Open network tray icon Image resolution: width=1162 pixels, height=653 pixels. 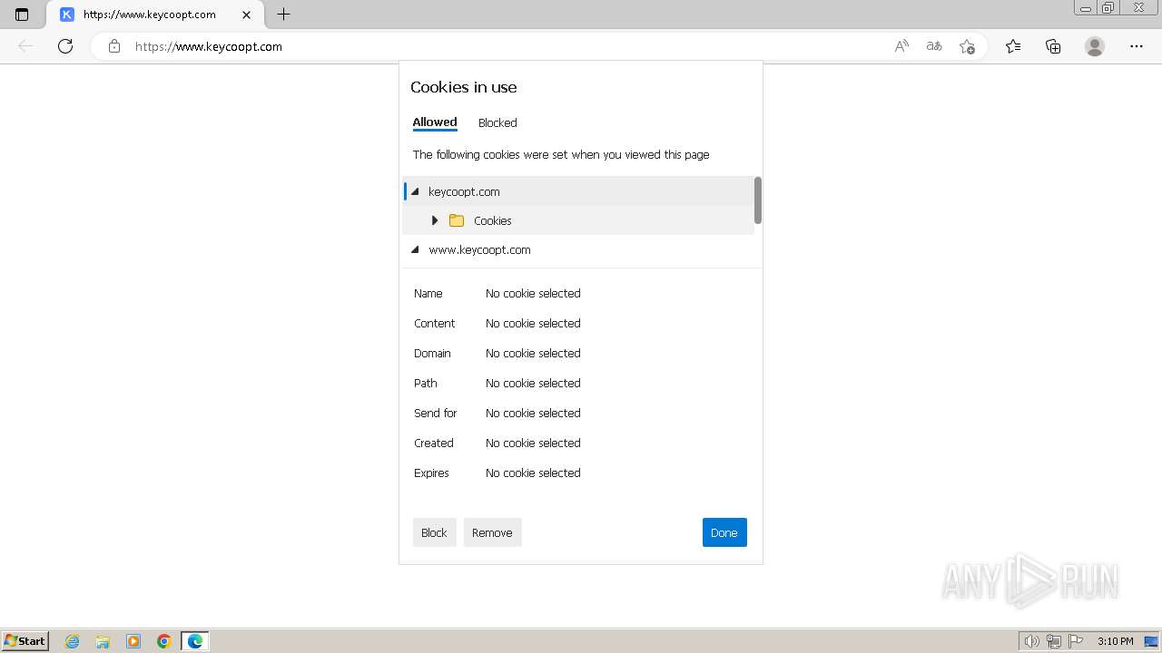click(1054, 641)
